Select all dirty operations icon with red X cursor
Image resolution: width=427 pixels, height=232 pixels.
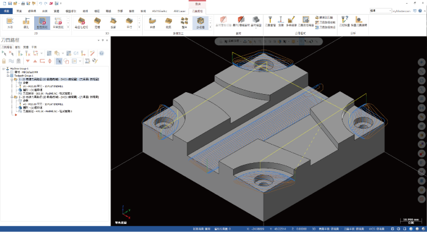pyautogui.click(x=11, y=53)
